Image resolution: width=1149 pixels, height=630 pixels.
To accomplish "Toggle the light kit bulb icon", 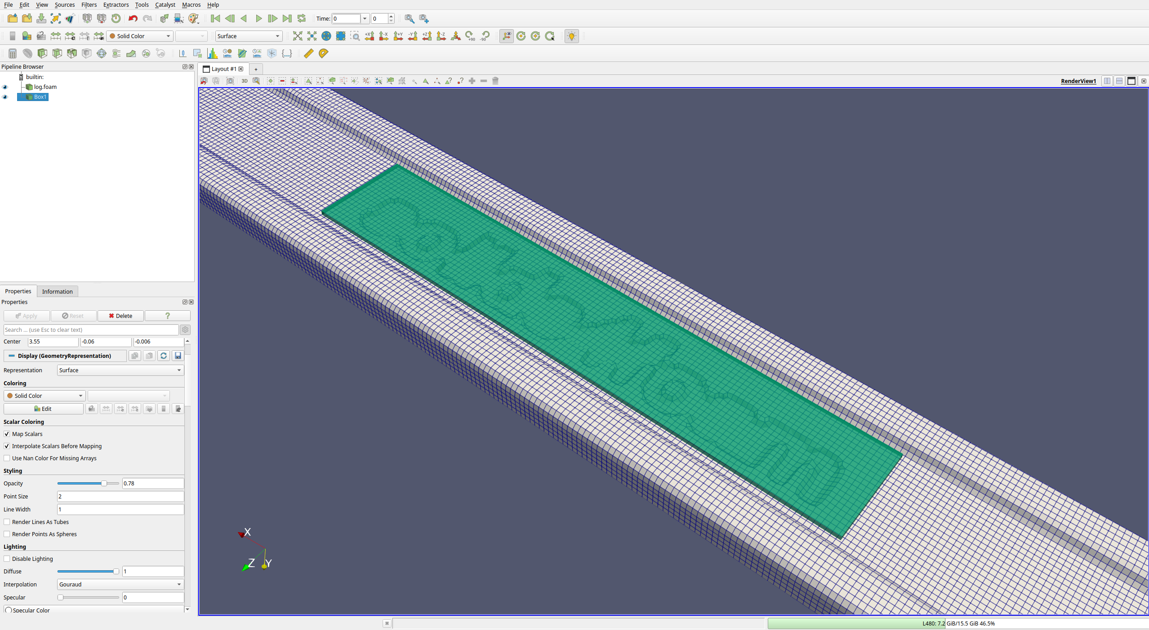I will click(571, 36).
